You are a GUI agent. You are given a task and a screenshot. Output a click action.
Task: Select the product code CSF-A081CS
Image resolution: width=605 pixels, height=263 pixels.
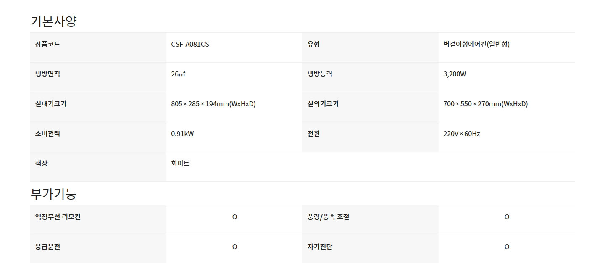[x=190, y=44]
